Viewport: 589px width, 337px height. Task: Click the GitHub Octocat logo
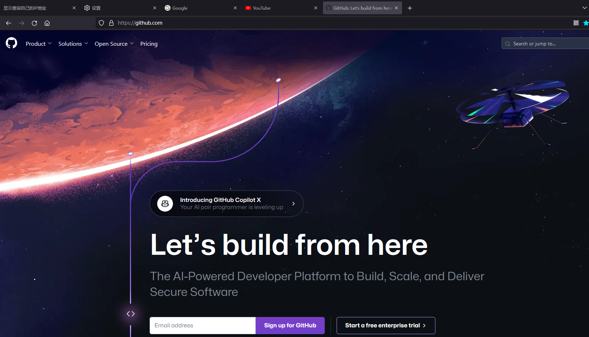(x=11, y=43)
